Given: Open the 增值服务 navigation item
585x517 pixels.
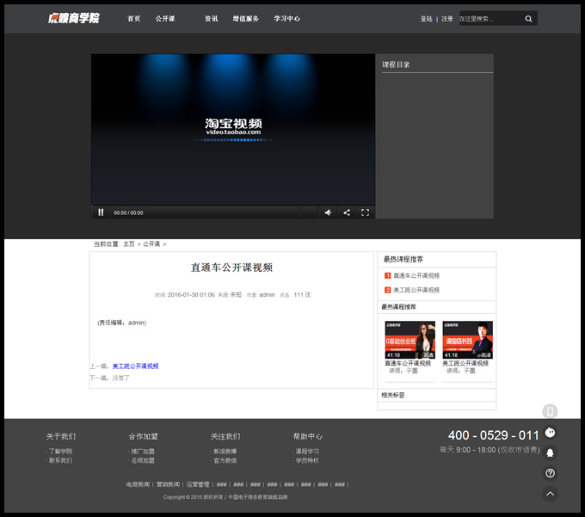Looking at the screenshot, I should 245,19.
